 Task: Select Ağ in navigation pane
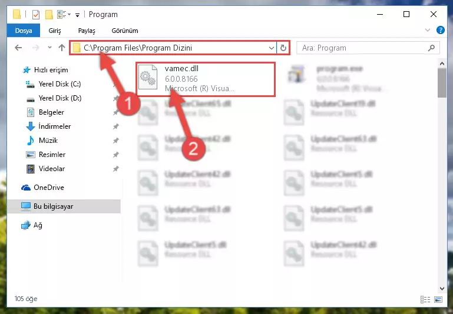pos(38,225)
